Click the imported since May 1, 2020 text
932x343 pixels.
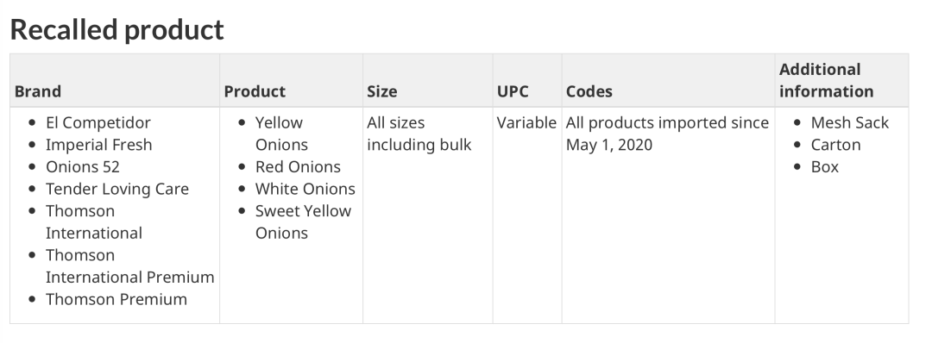667,134
